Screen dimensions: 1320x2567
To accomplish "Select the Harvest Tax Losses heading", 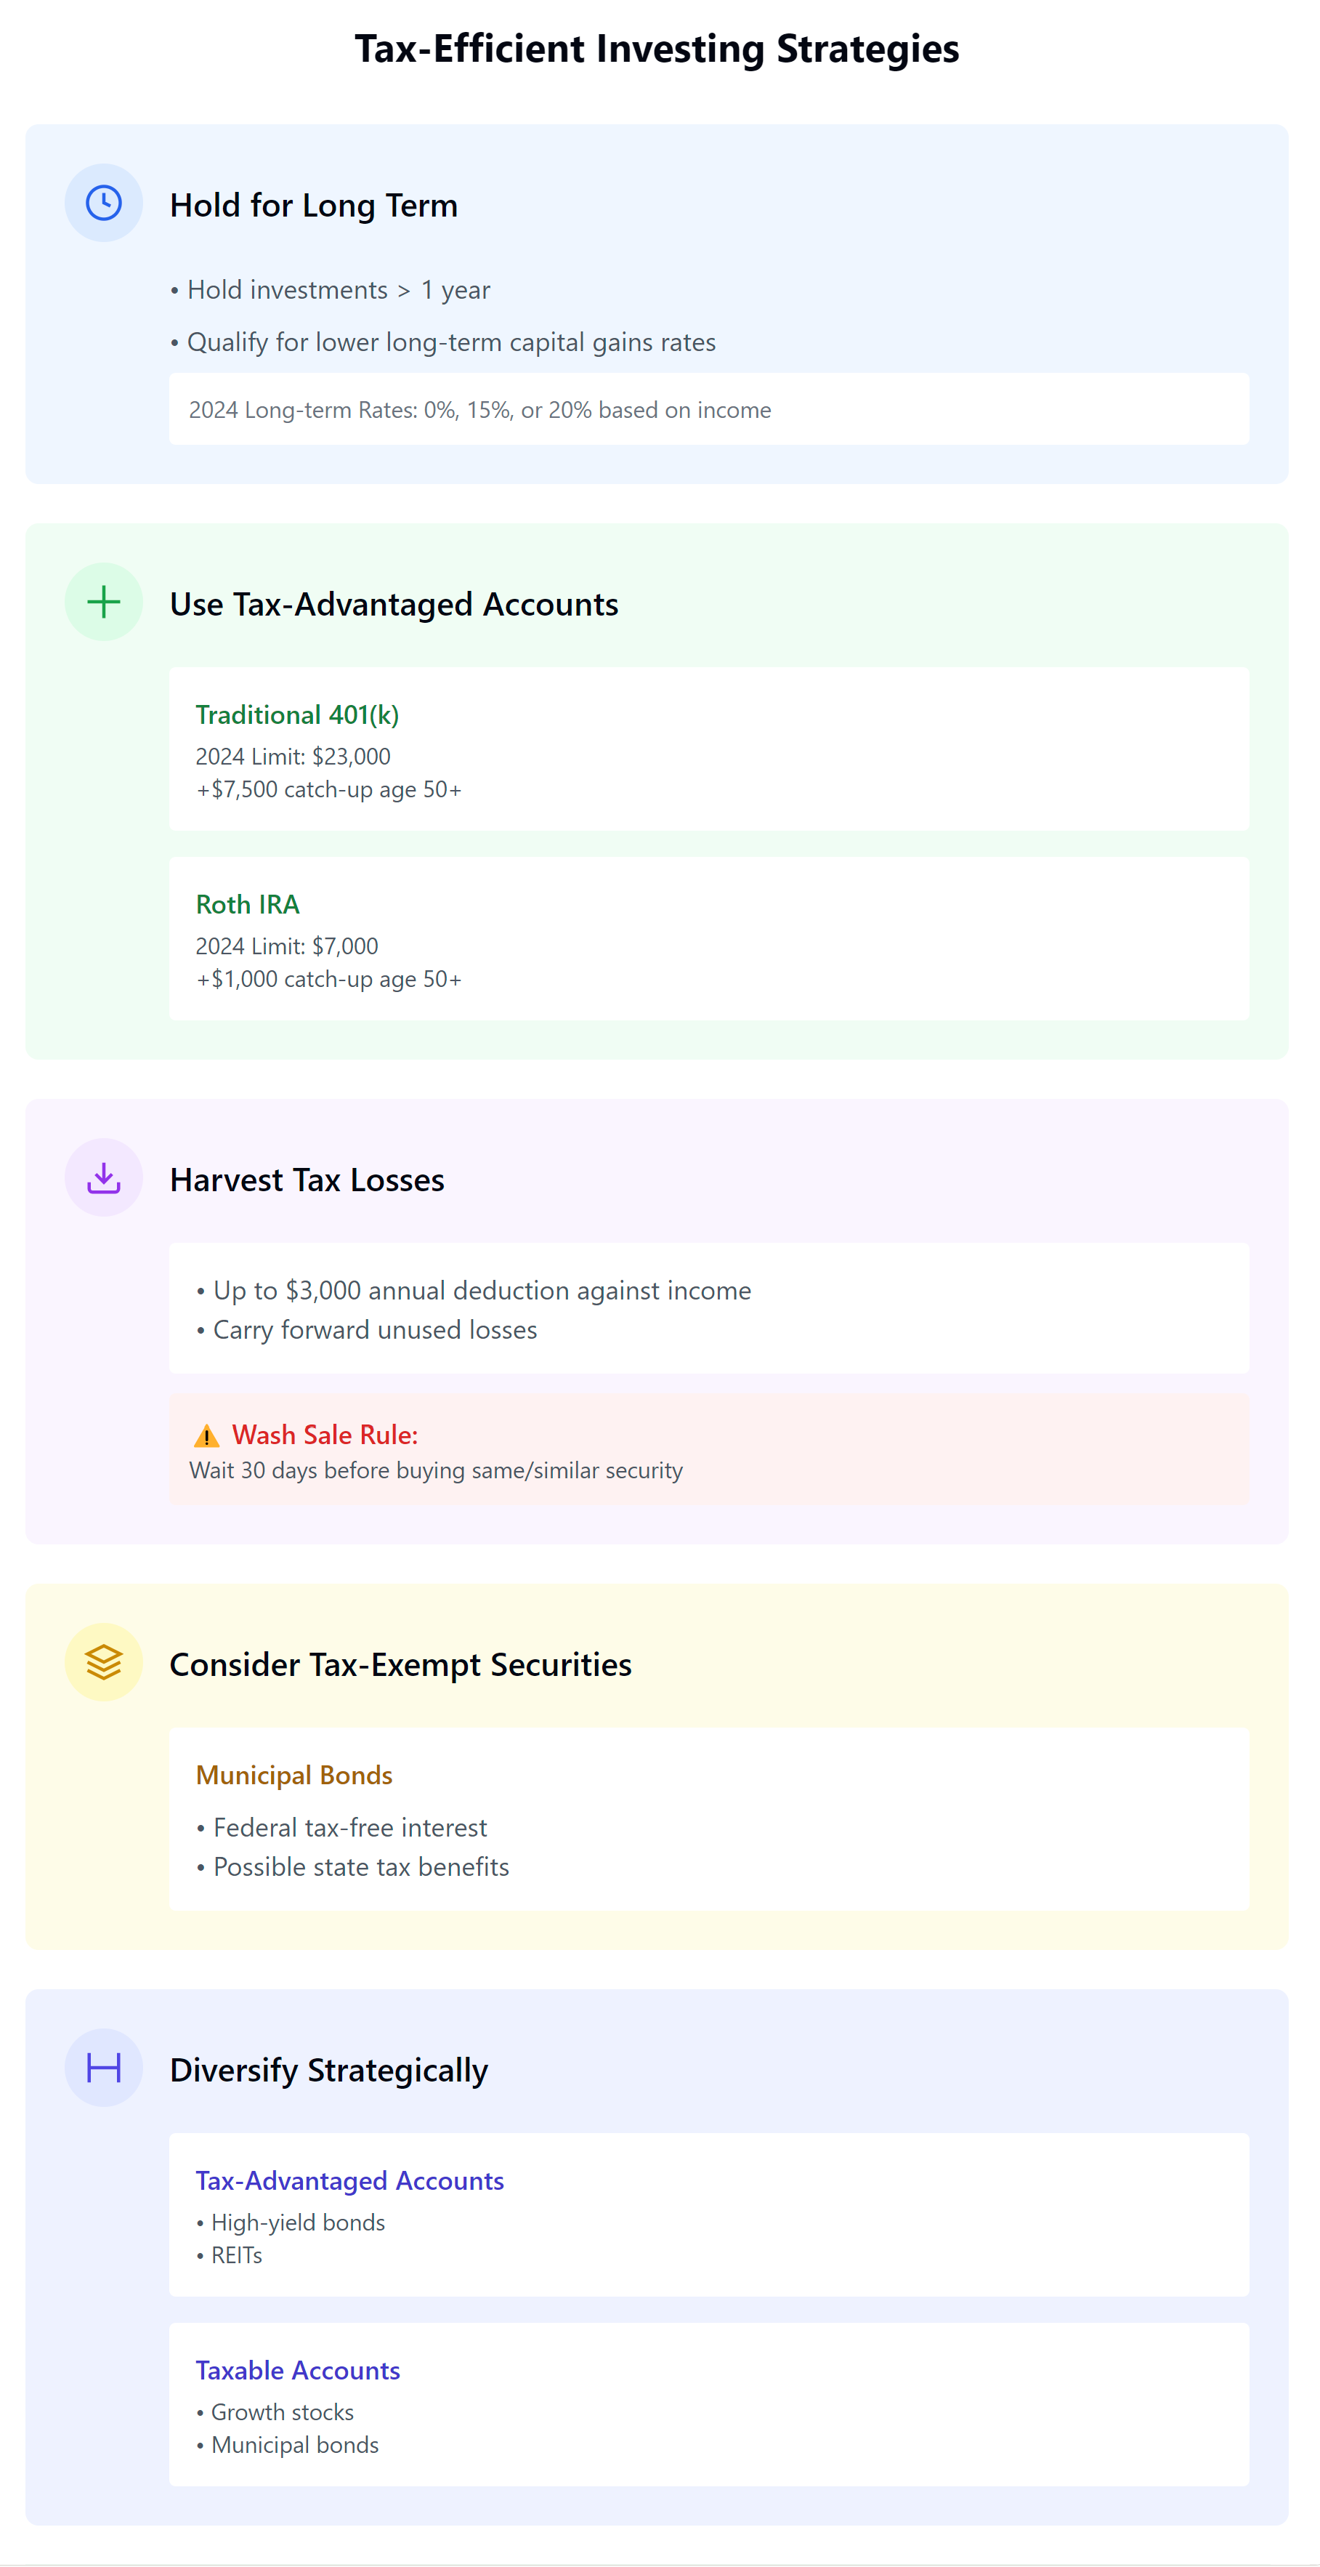I will (307, 1180).
